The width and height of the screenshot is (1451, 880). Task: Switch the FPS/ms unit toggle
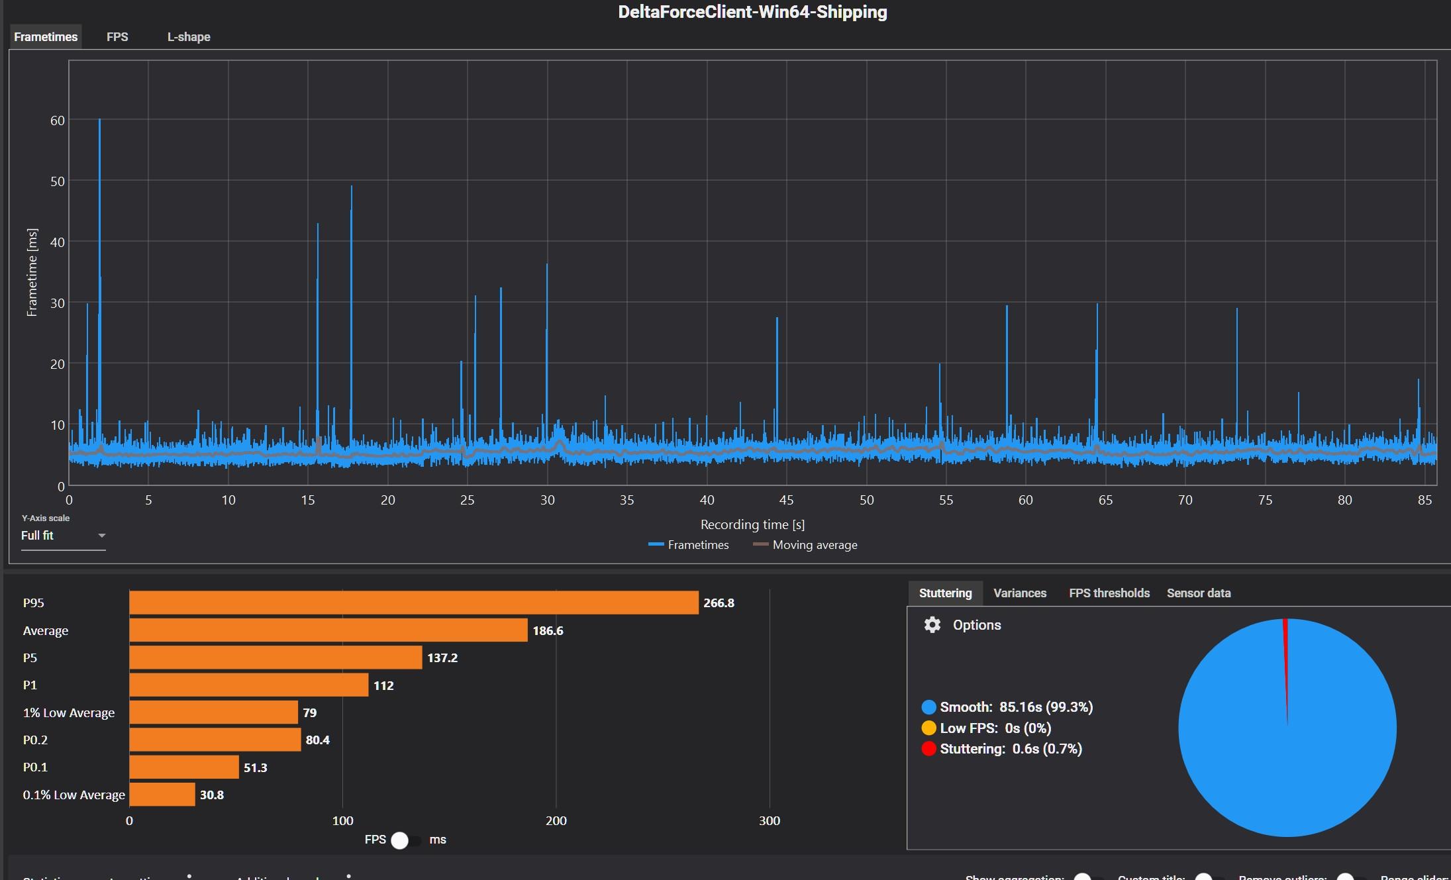click(x=405, y=840)
